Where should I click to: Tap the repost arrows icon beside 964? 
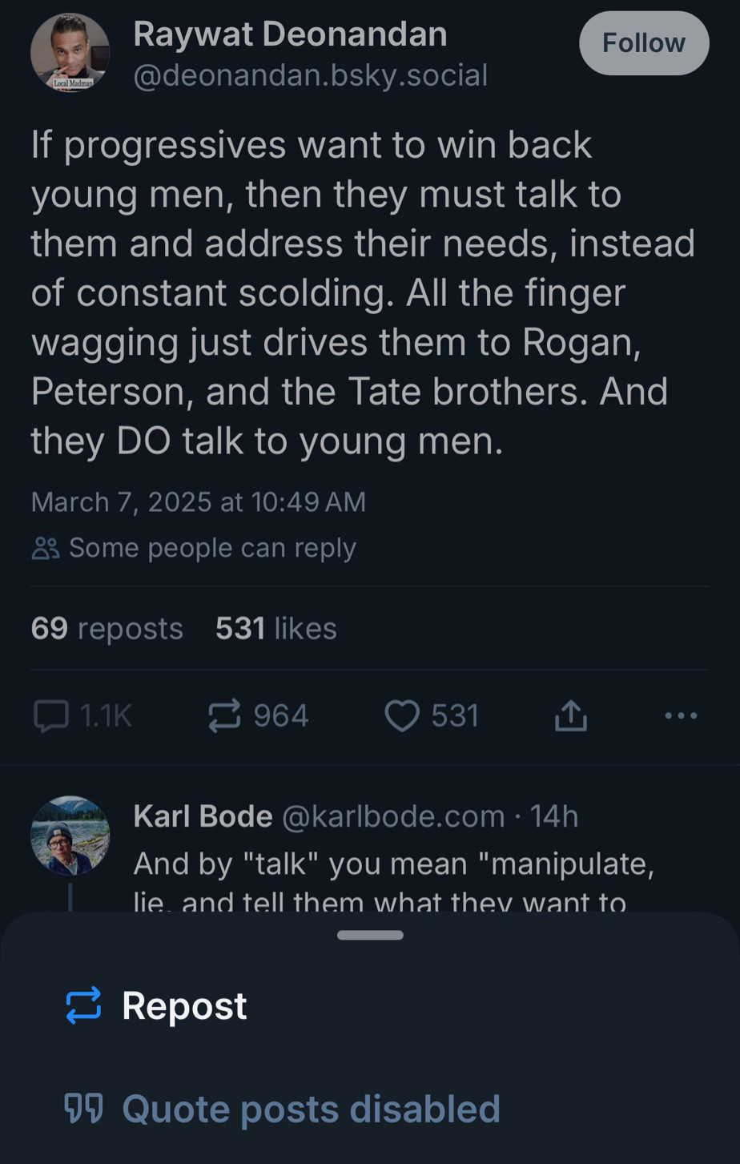(x=223, y=715)
